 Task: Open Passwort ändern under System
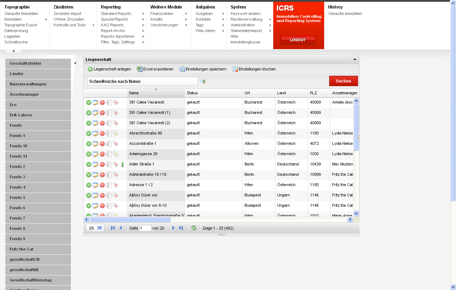[245, 14]
